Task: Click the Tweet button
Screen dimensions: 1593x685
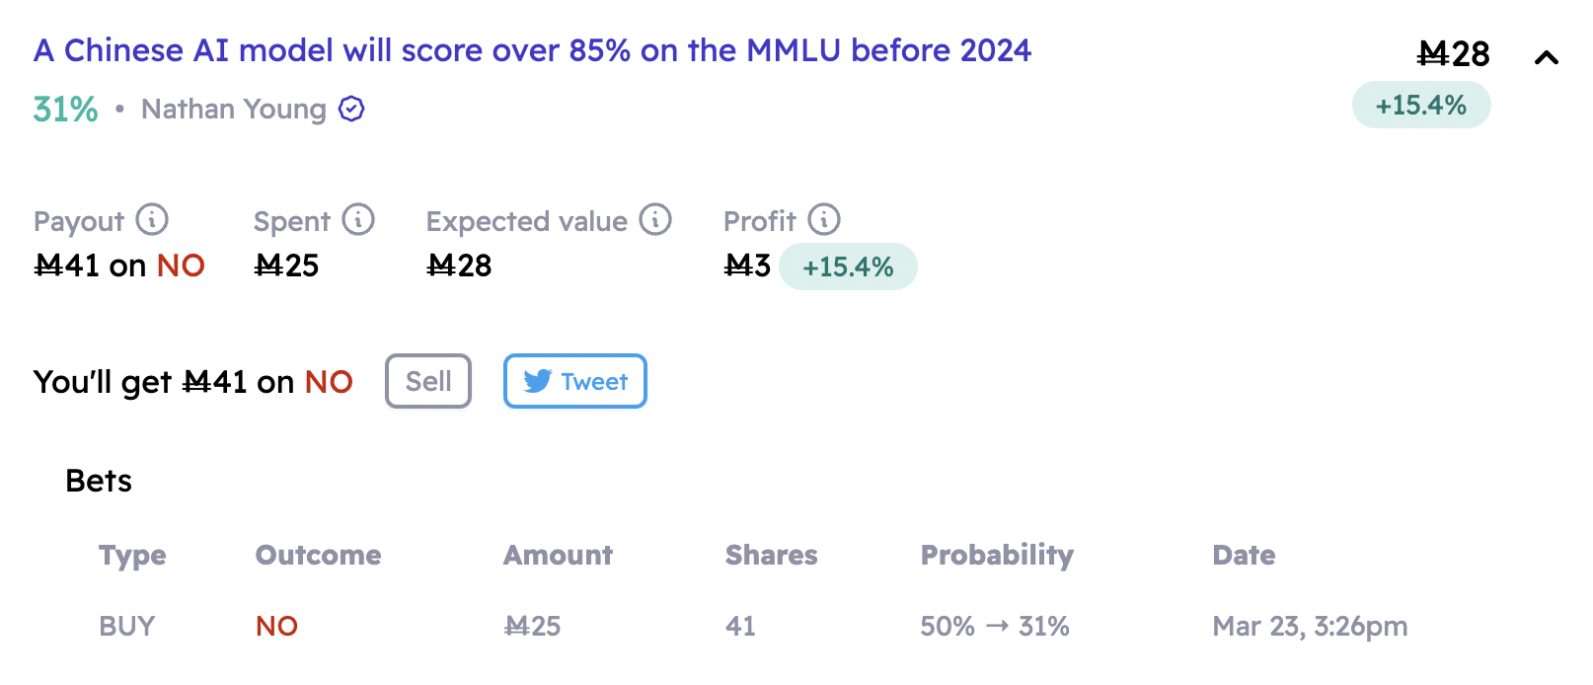Action: pos(575,381)
